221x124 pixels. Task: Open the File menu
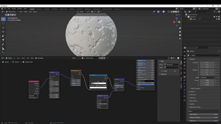[x=5, y=9]
